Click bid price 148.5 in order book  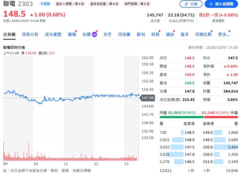189,132
